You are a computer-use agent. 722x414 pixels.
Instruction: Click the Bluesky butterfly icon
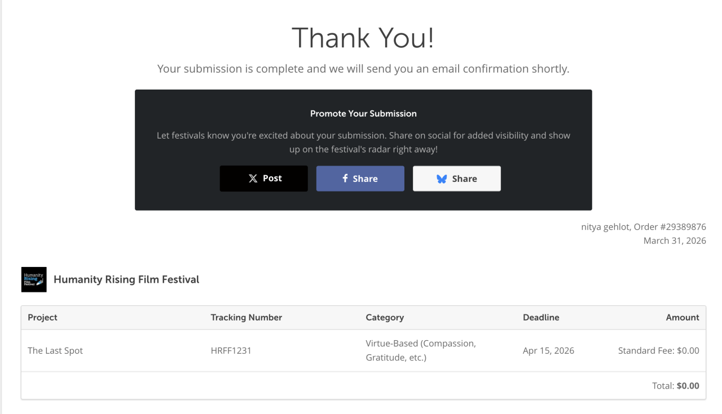(442, 179)
